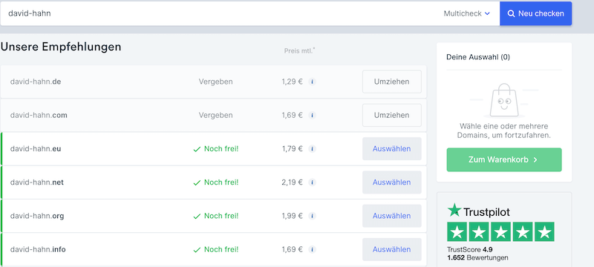This screenshot has width=594, height=267.
Task: Click the Unsere Empfehlungen heading
Action: (61, 47)
